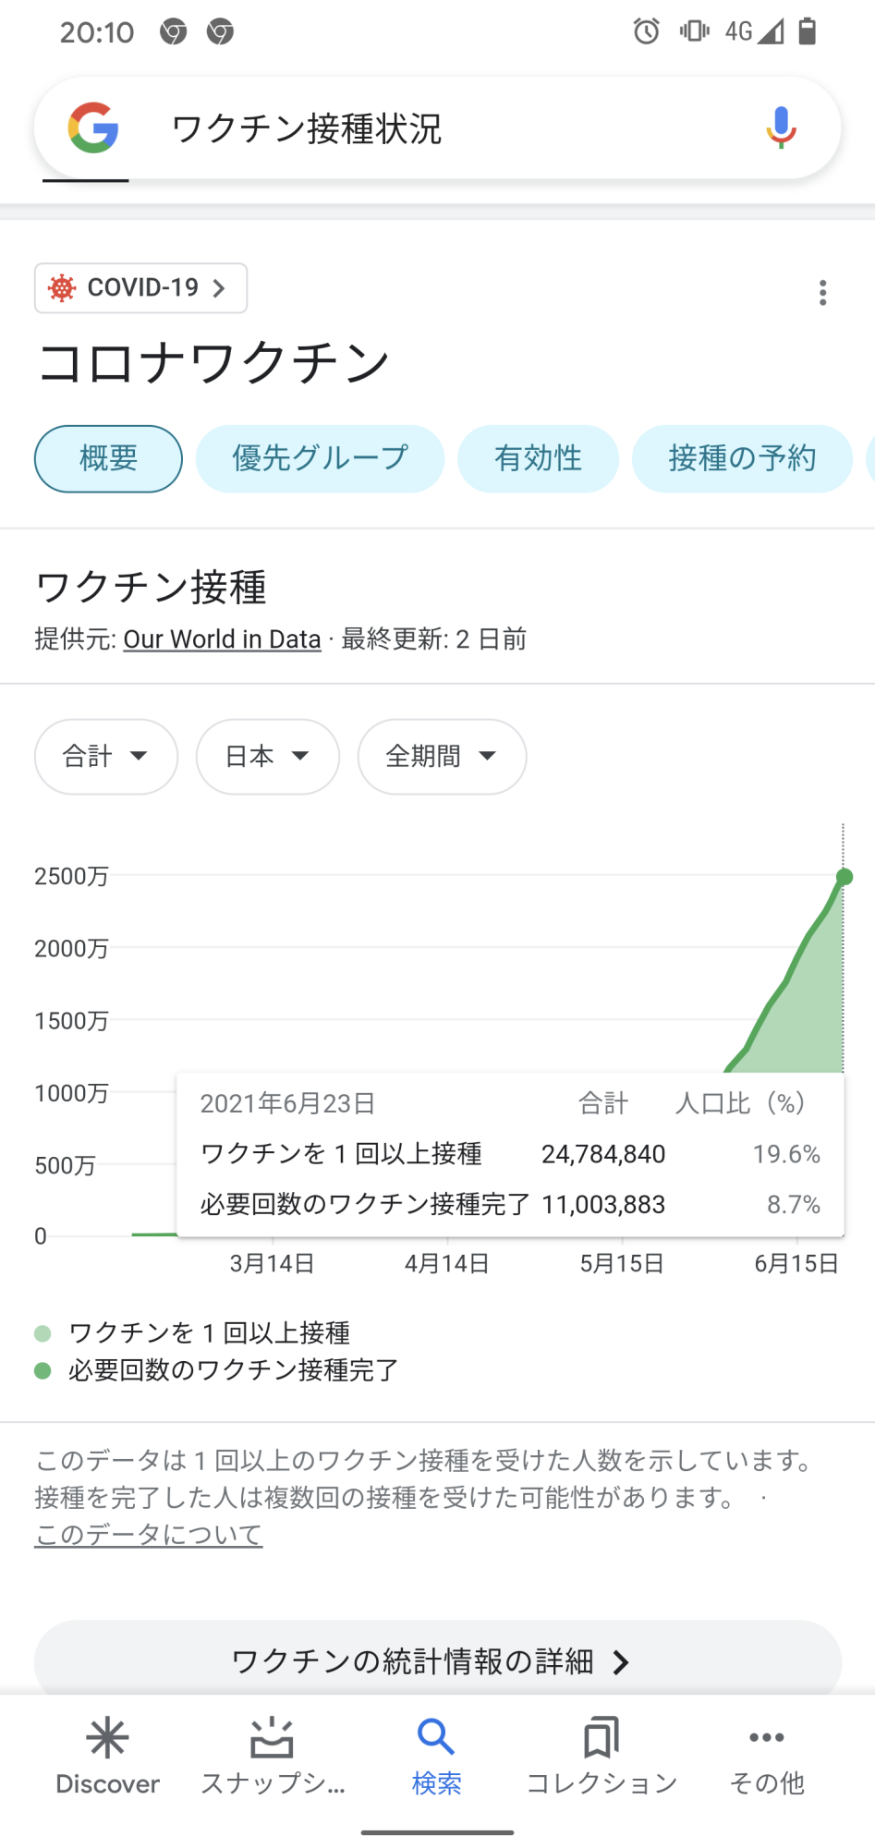Tap the search magnifier icon

click(436, 1739)
